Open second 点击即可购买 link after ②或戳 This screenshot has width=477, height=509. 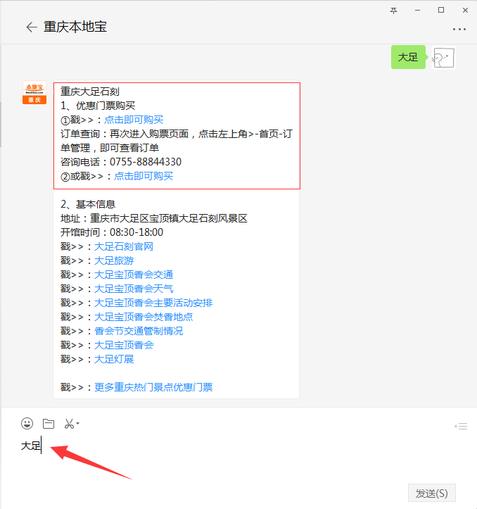coord(144,176)
